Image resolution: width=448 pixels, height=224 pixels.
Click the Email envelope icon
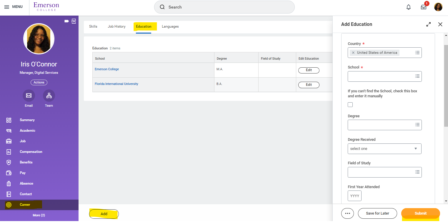pos(29,96)
